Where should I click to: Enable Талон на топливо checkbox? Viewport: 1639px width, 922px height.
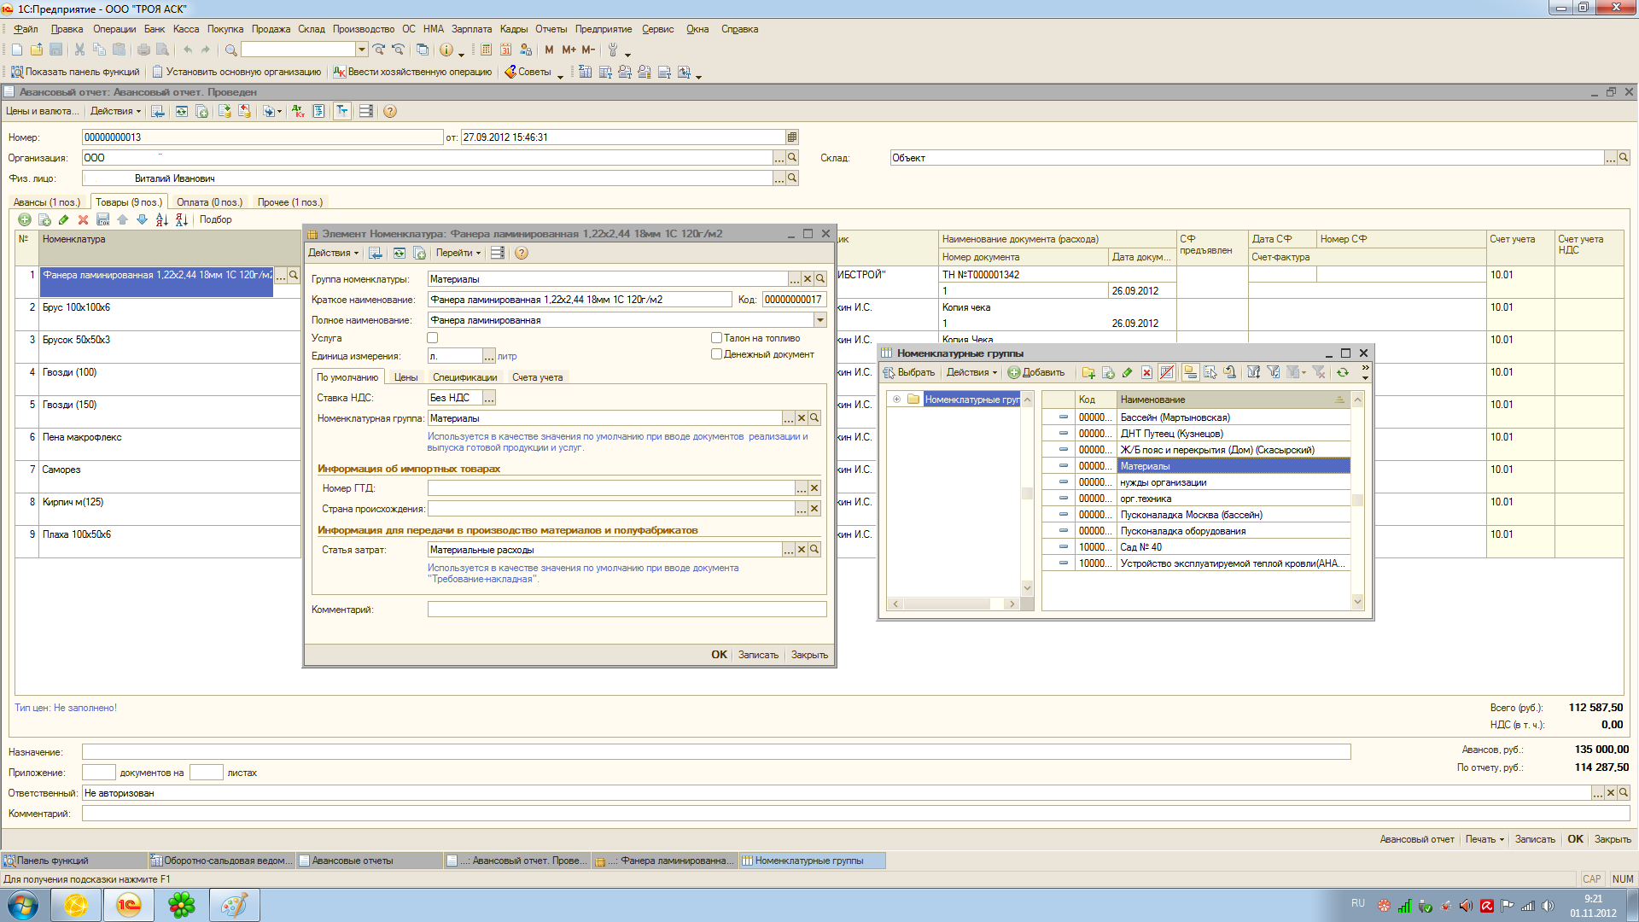pos(717,338)
